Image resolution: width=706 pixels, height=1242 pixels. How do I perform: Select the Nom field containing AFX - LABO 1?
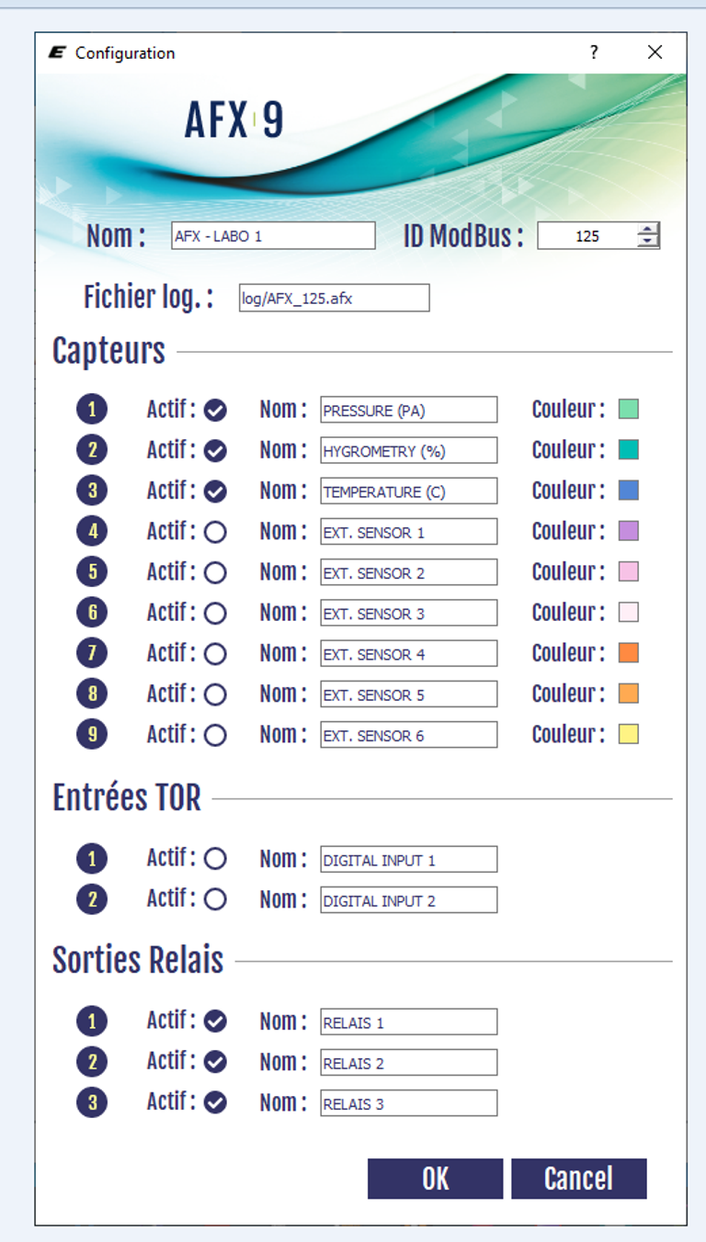[271, 235]
